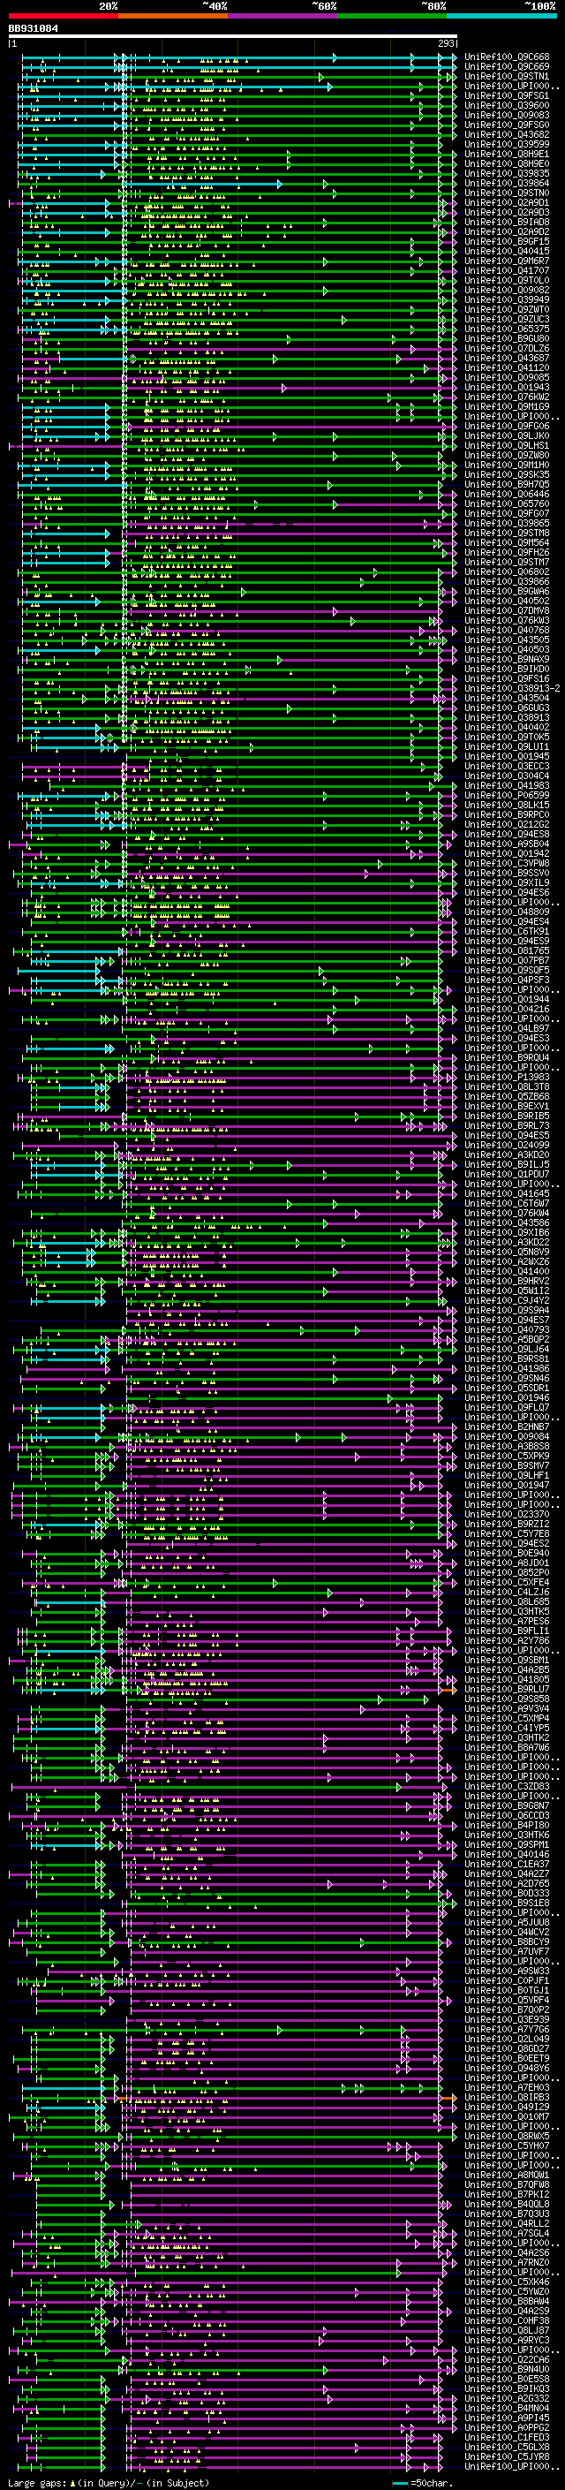Screen dimensions: 565x2490
Task: Pick the UniRef100_Q9ZWT0 hit label
Action: 507,309
